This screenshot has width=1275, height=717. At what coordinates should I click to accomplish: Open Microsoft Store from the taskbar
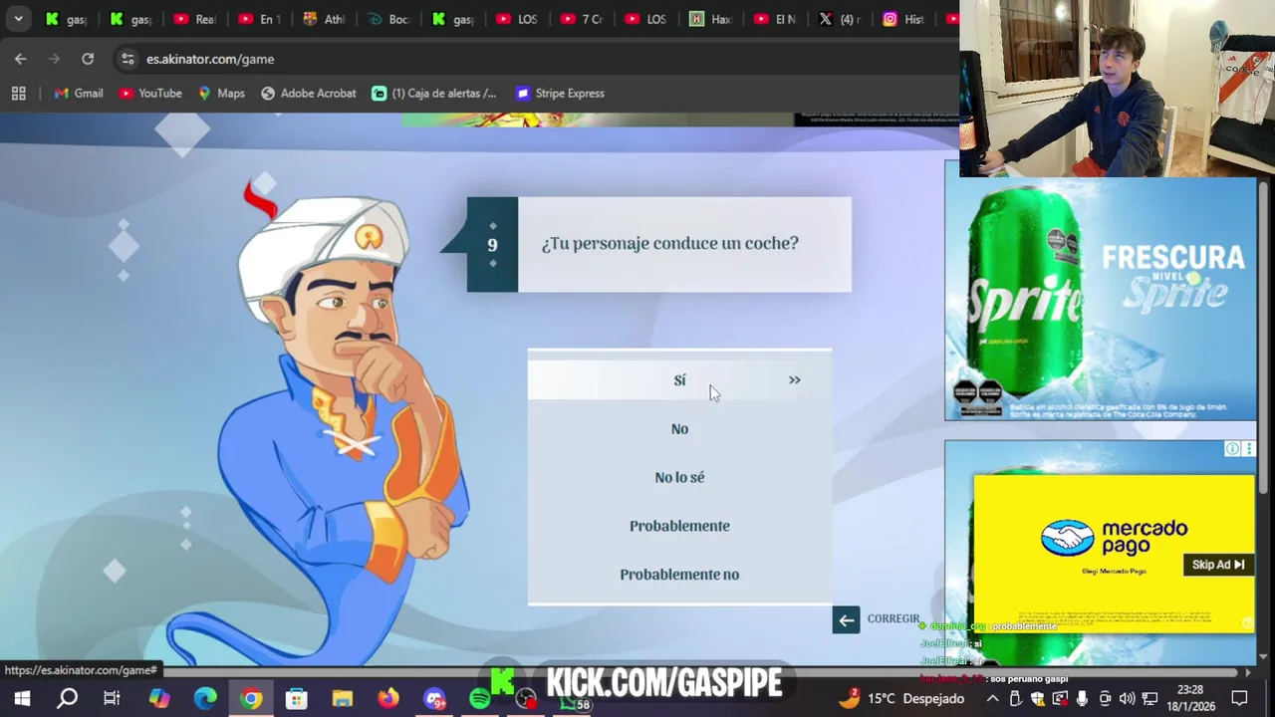tap(297, 698)
